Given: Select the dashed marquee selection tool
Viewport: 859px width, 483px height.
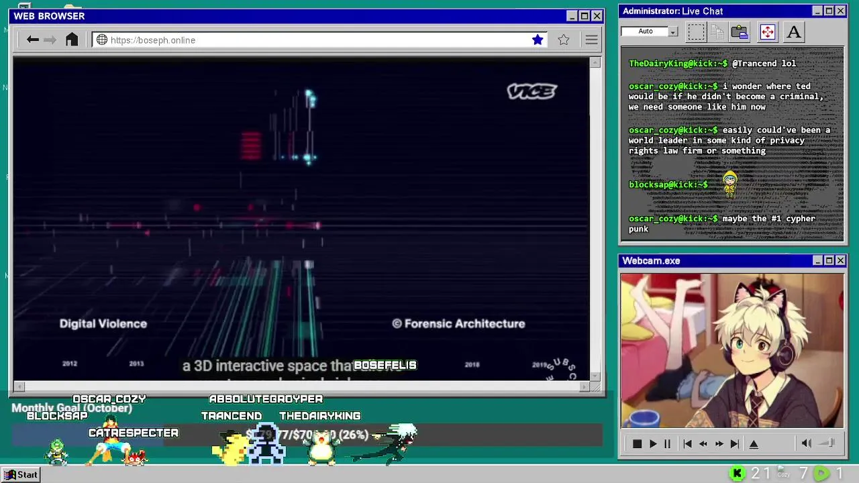Looking at the screenshot, I should coord(696,32).
